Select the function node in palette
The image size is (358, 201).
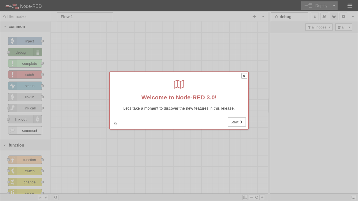point(25,160)
